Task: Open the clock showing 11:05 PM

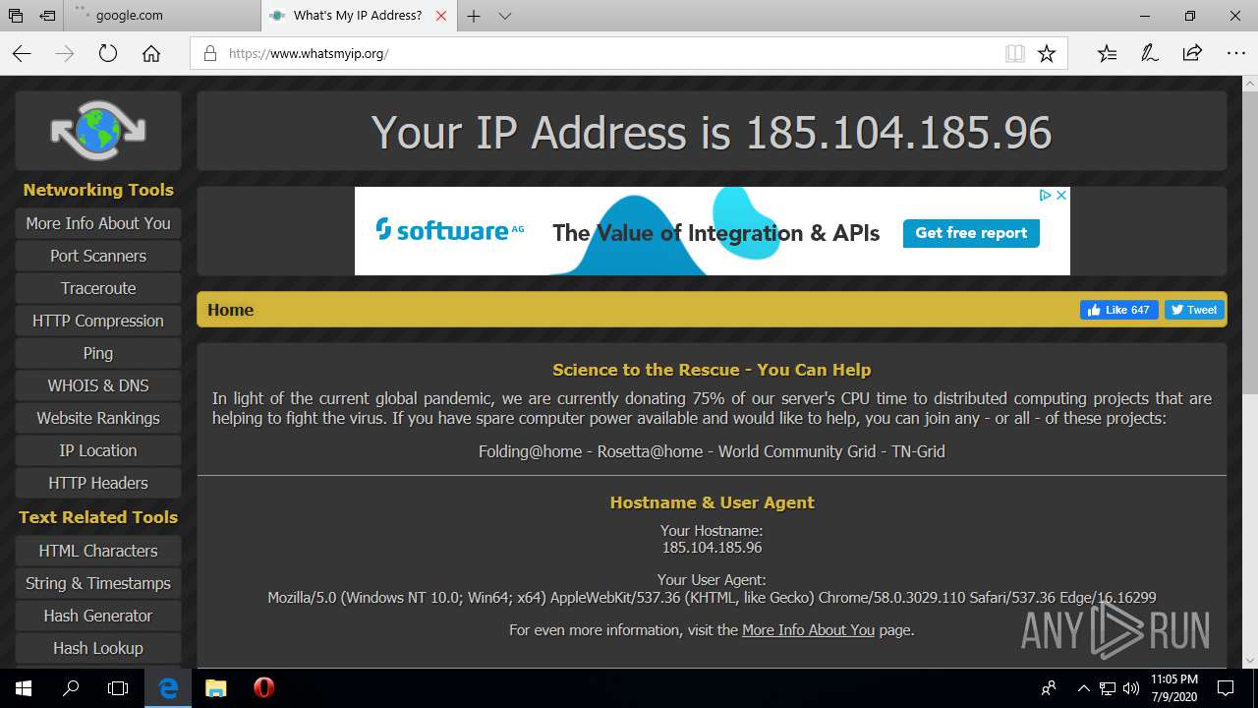Action: (x=1173, y=688)
